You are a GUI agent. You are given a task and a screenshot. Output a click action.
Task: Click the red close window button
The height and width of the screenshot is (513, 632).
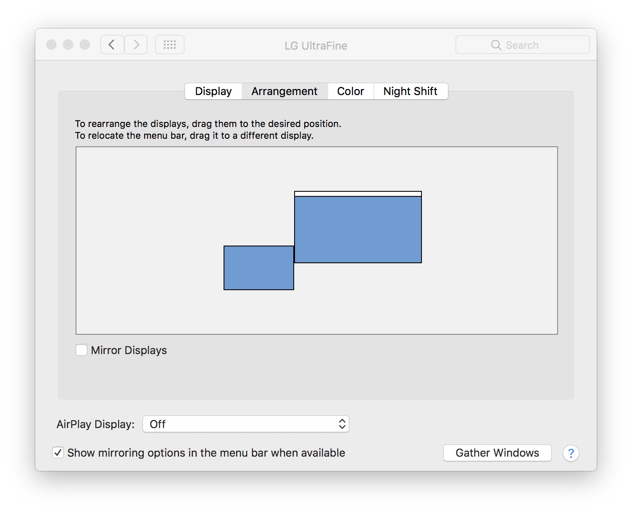(51, 45)
